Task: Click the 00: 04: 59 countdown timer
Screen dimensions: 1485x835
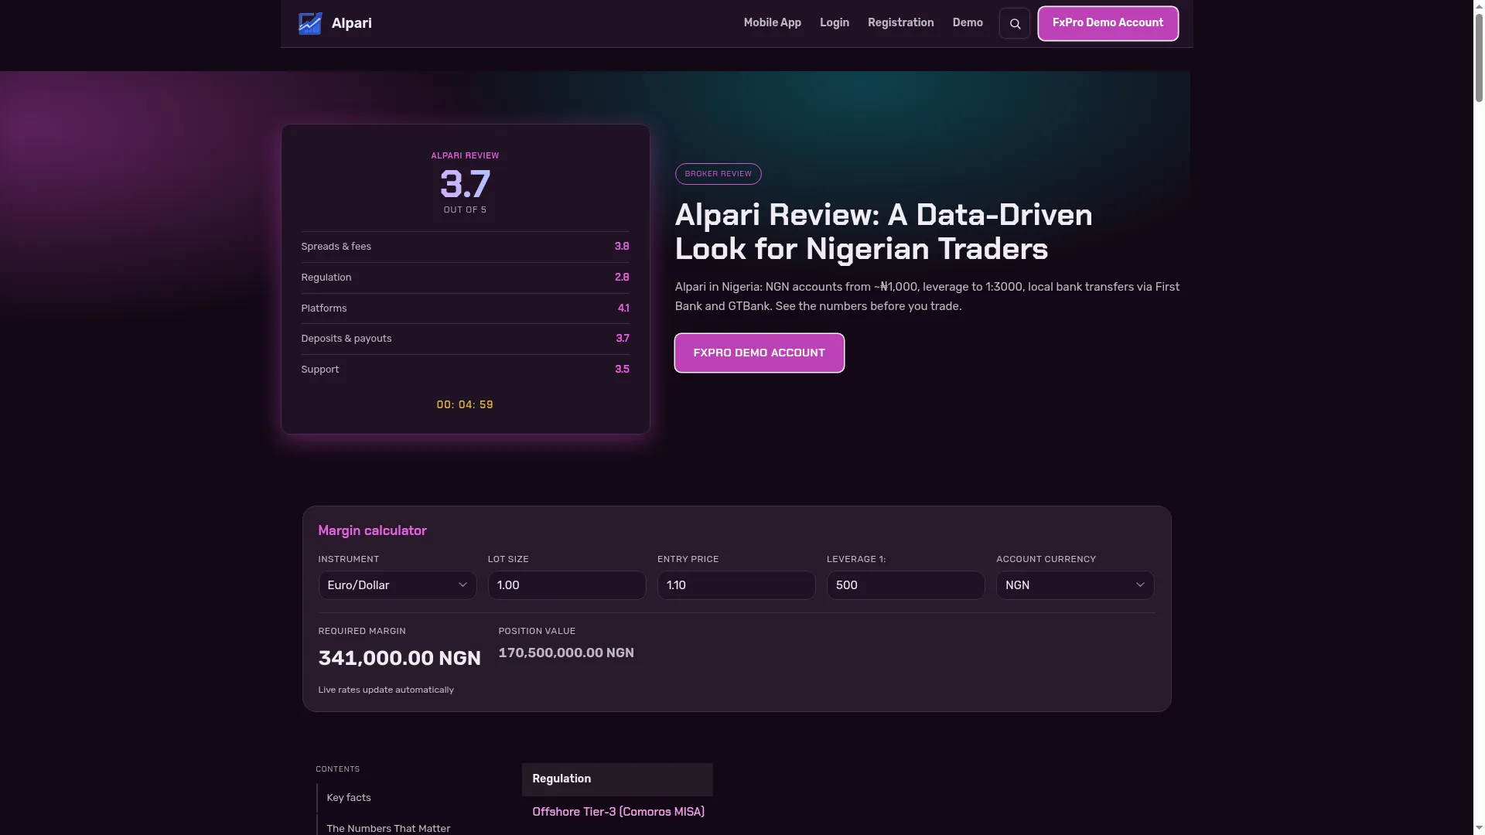Action: point(465,405)
